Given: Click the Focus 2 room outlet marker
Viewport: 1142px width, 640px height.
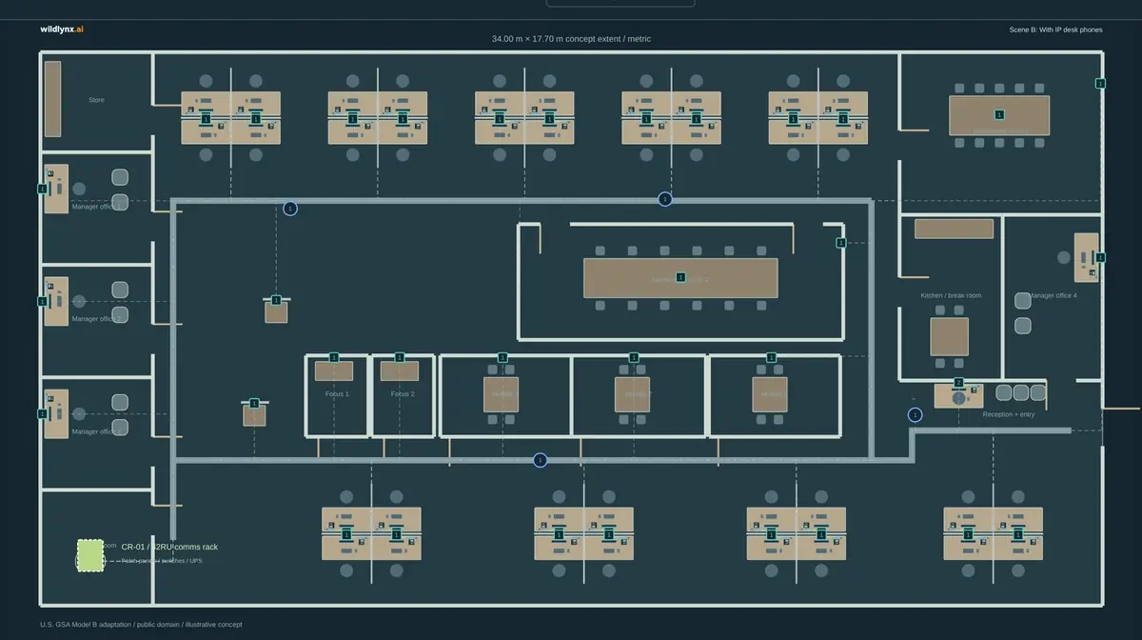Looking at the screenshot, I should (x=400, y=357).
